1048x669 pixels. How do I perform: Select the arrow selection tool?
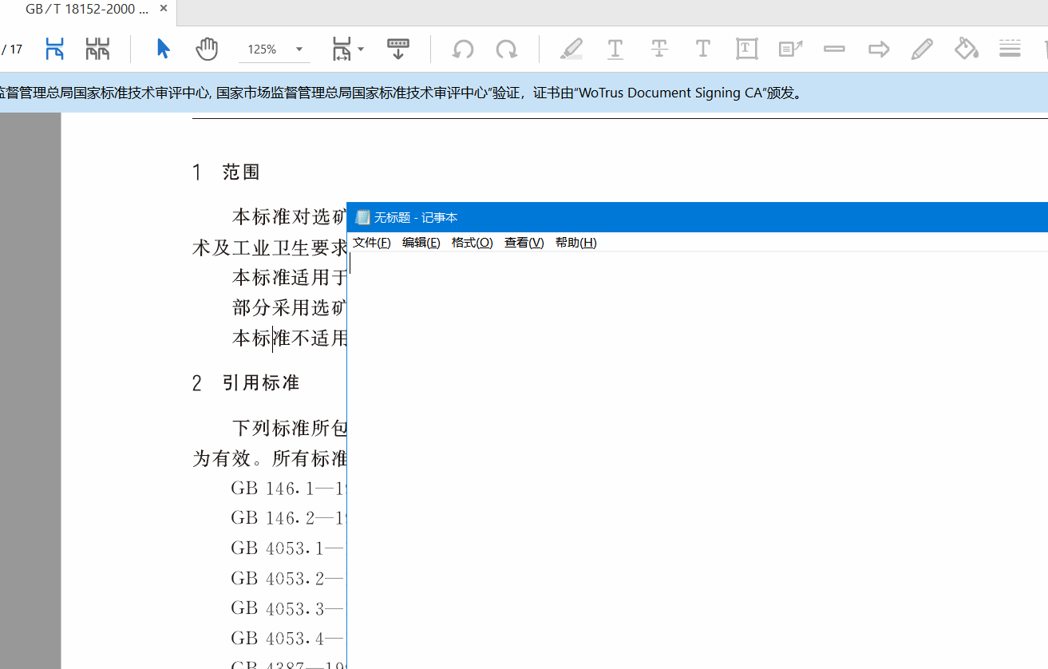pos(164,49)
